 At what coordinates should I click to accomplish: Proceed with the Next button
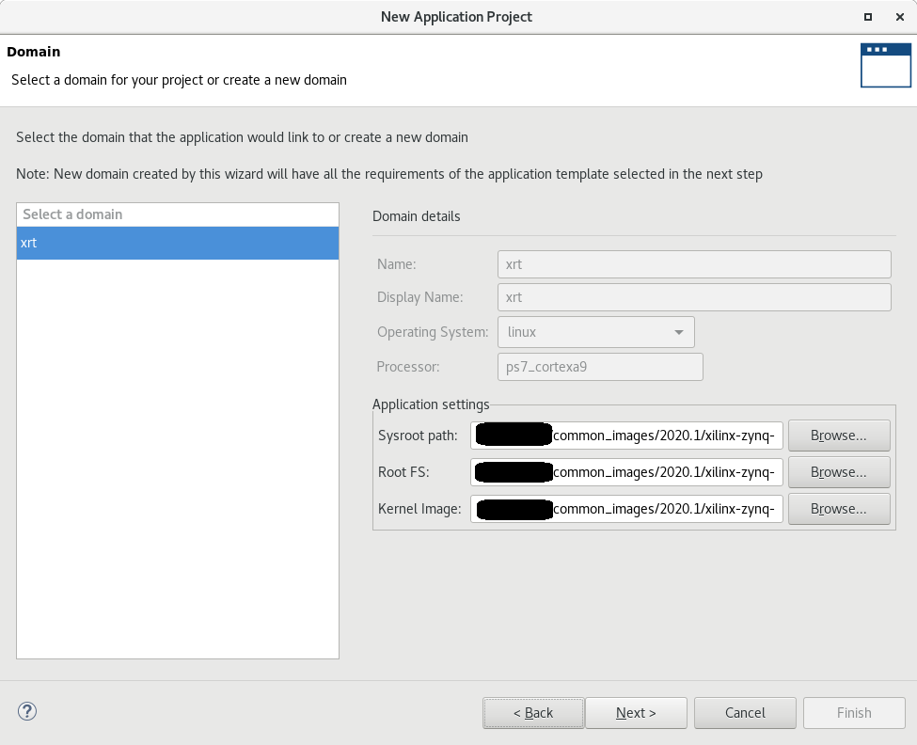(x=636, y=713)
